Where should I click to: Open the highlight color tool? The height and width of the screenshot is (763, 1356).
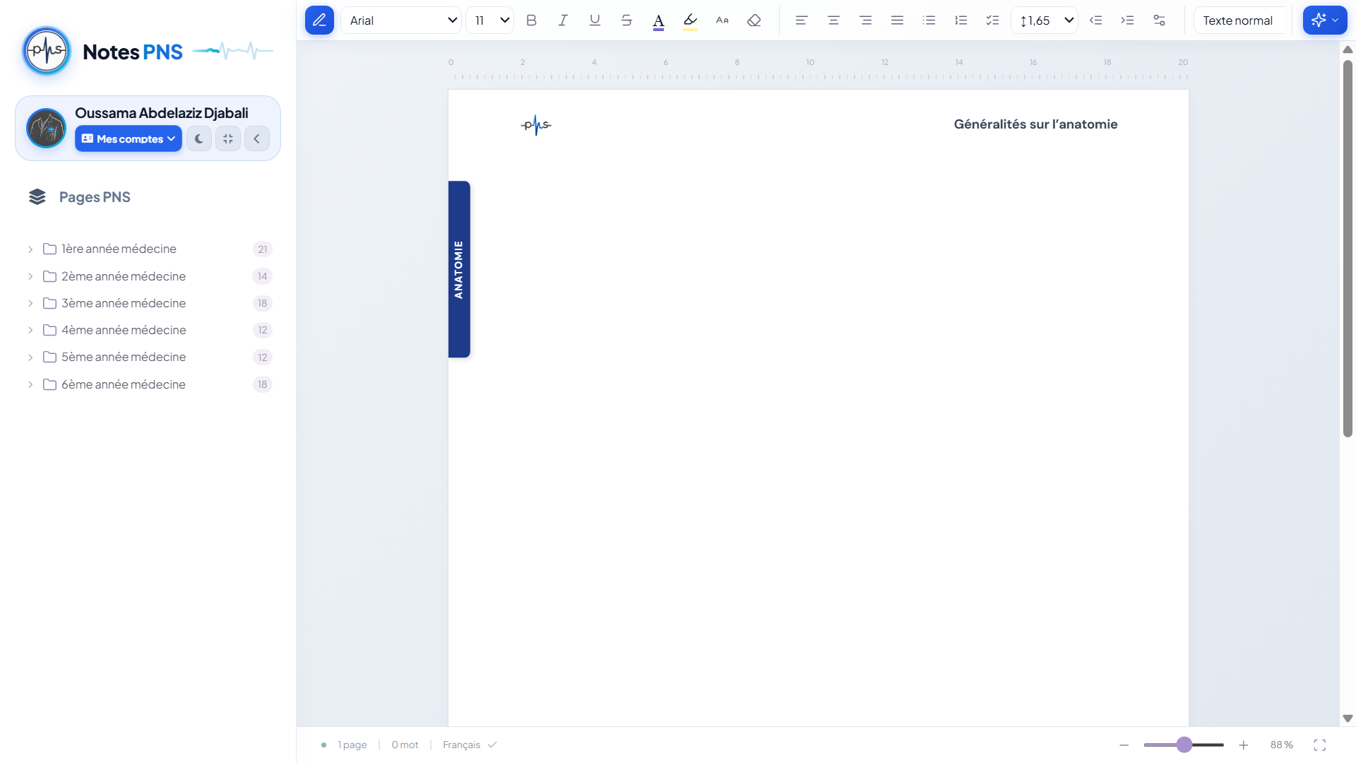point(690,20)
